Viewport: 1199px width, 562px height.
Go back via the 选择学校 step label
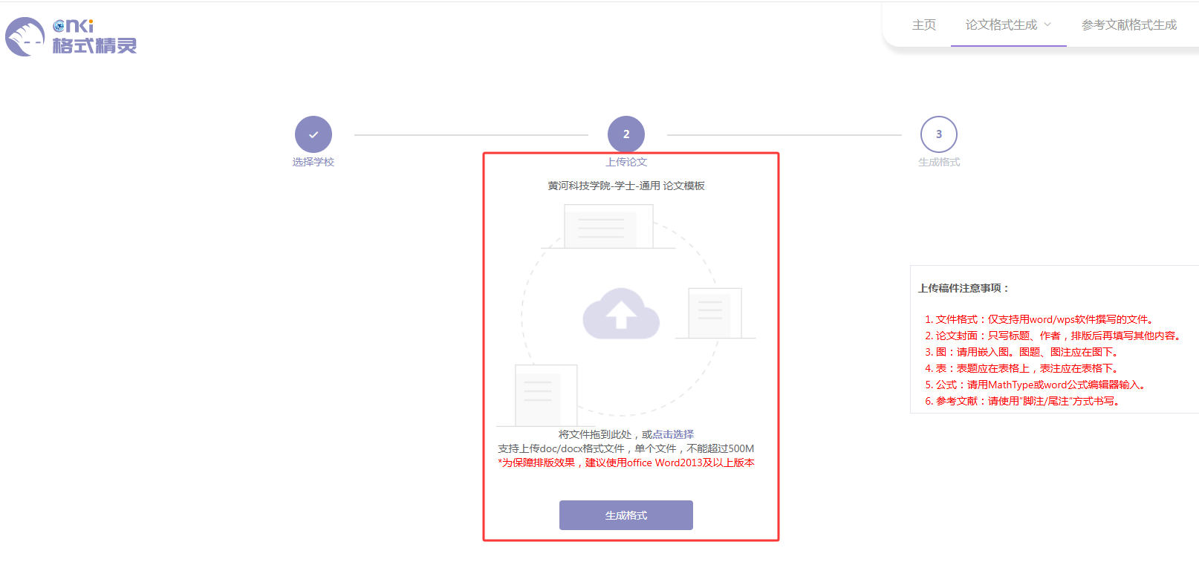(313, 162)
